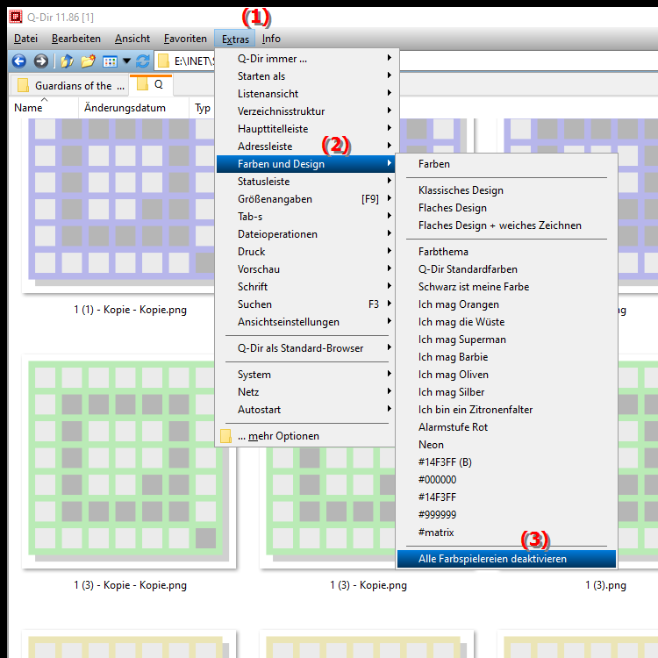Expand the Q-Dir immer ... submenu
Image resolution: width=658 pixels, height=658 pixels.
(x=305, y=59)
